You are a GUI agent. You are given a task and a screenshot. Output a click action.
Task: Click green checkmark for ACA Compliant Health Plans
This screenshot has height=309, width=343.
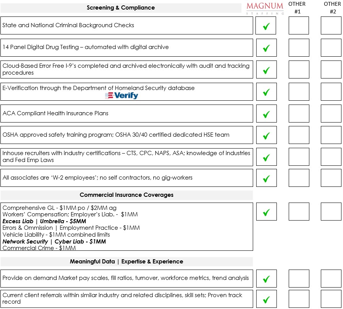click(x=266, y=114)
